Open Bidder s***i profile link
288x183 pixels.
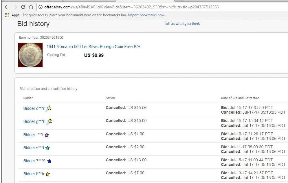(34, 148)
